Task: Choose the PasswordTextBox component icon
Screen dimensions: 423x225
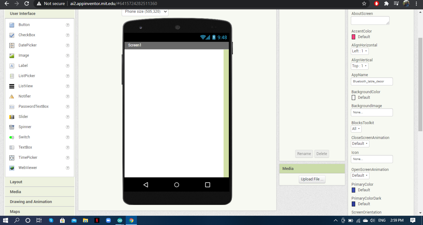Action: 12,107
